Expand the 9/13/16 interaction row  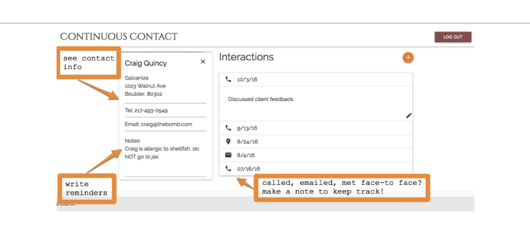pos(315,128)
